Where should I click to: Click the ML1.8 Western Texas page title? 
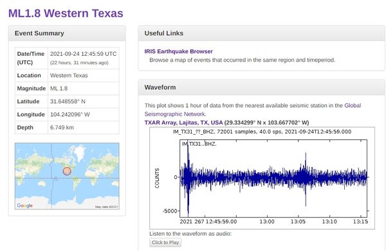coord(66,13)
